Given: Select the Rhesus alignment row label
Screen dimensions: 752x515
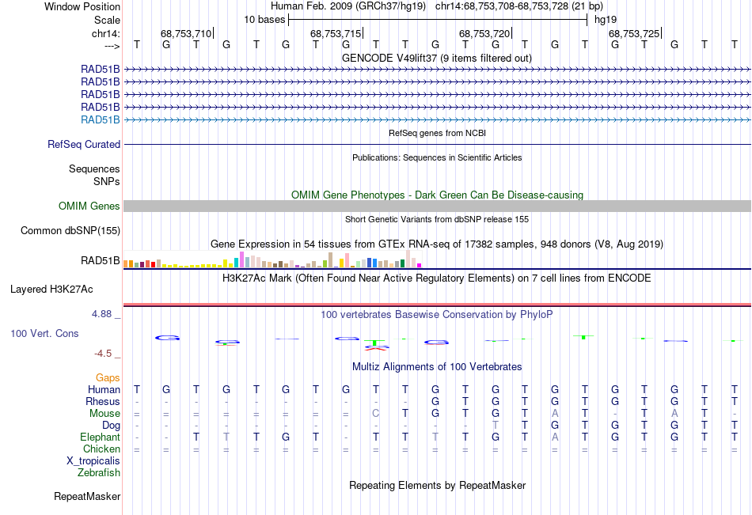Looking at the screenshot, I should pyautogui.click(x=103, y=401).
